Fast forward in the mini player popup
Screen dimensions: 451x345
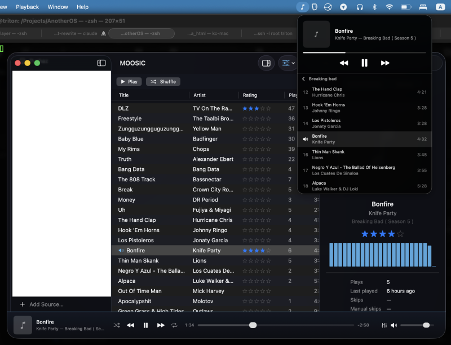(x=385, y=63)
